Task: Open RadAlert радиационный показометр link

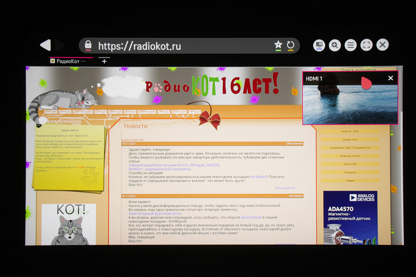Action: tap(159, 169)
